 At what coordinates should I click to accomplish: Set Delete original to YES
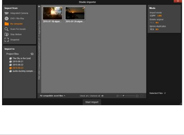click(x=152, y=23)
